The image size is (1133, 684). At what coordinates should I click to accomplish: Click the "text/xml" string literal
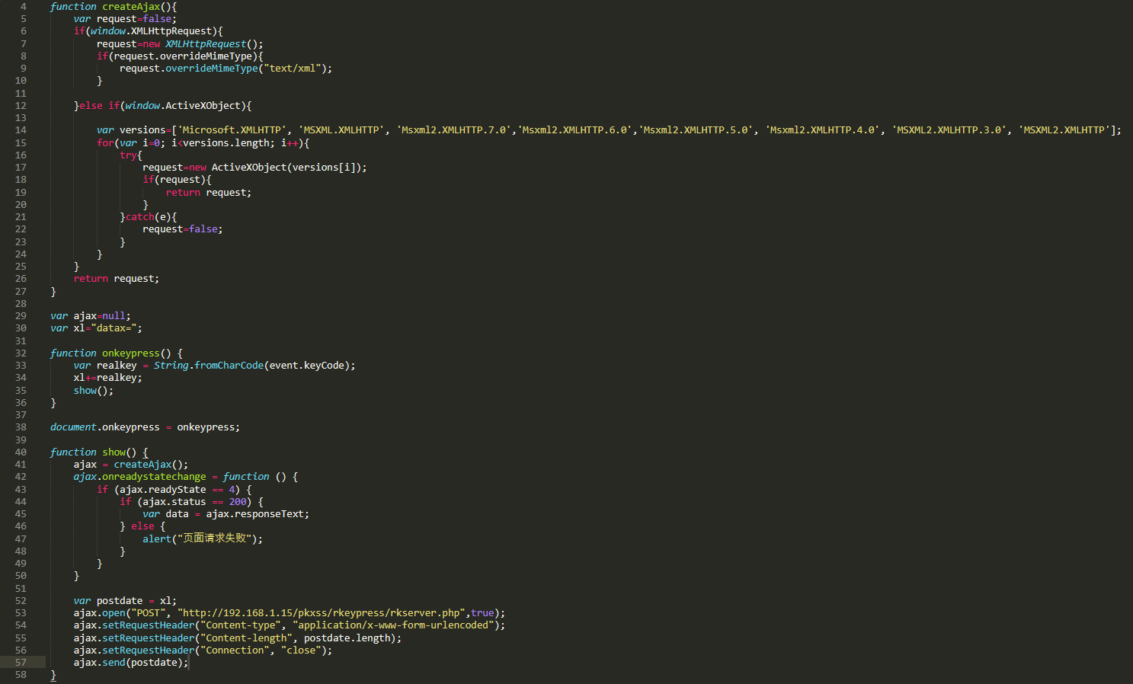[x=293, y=69]
